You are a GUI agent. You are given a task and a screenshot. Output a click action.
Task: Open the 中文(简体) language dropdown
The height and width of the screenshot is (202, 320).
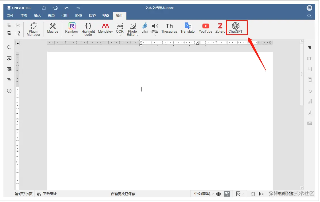(x=204, y=194)
